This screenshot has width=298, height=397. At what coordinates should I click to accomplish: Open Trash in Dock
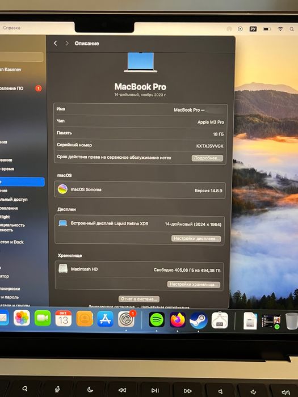[292, 322]
